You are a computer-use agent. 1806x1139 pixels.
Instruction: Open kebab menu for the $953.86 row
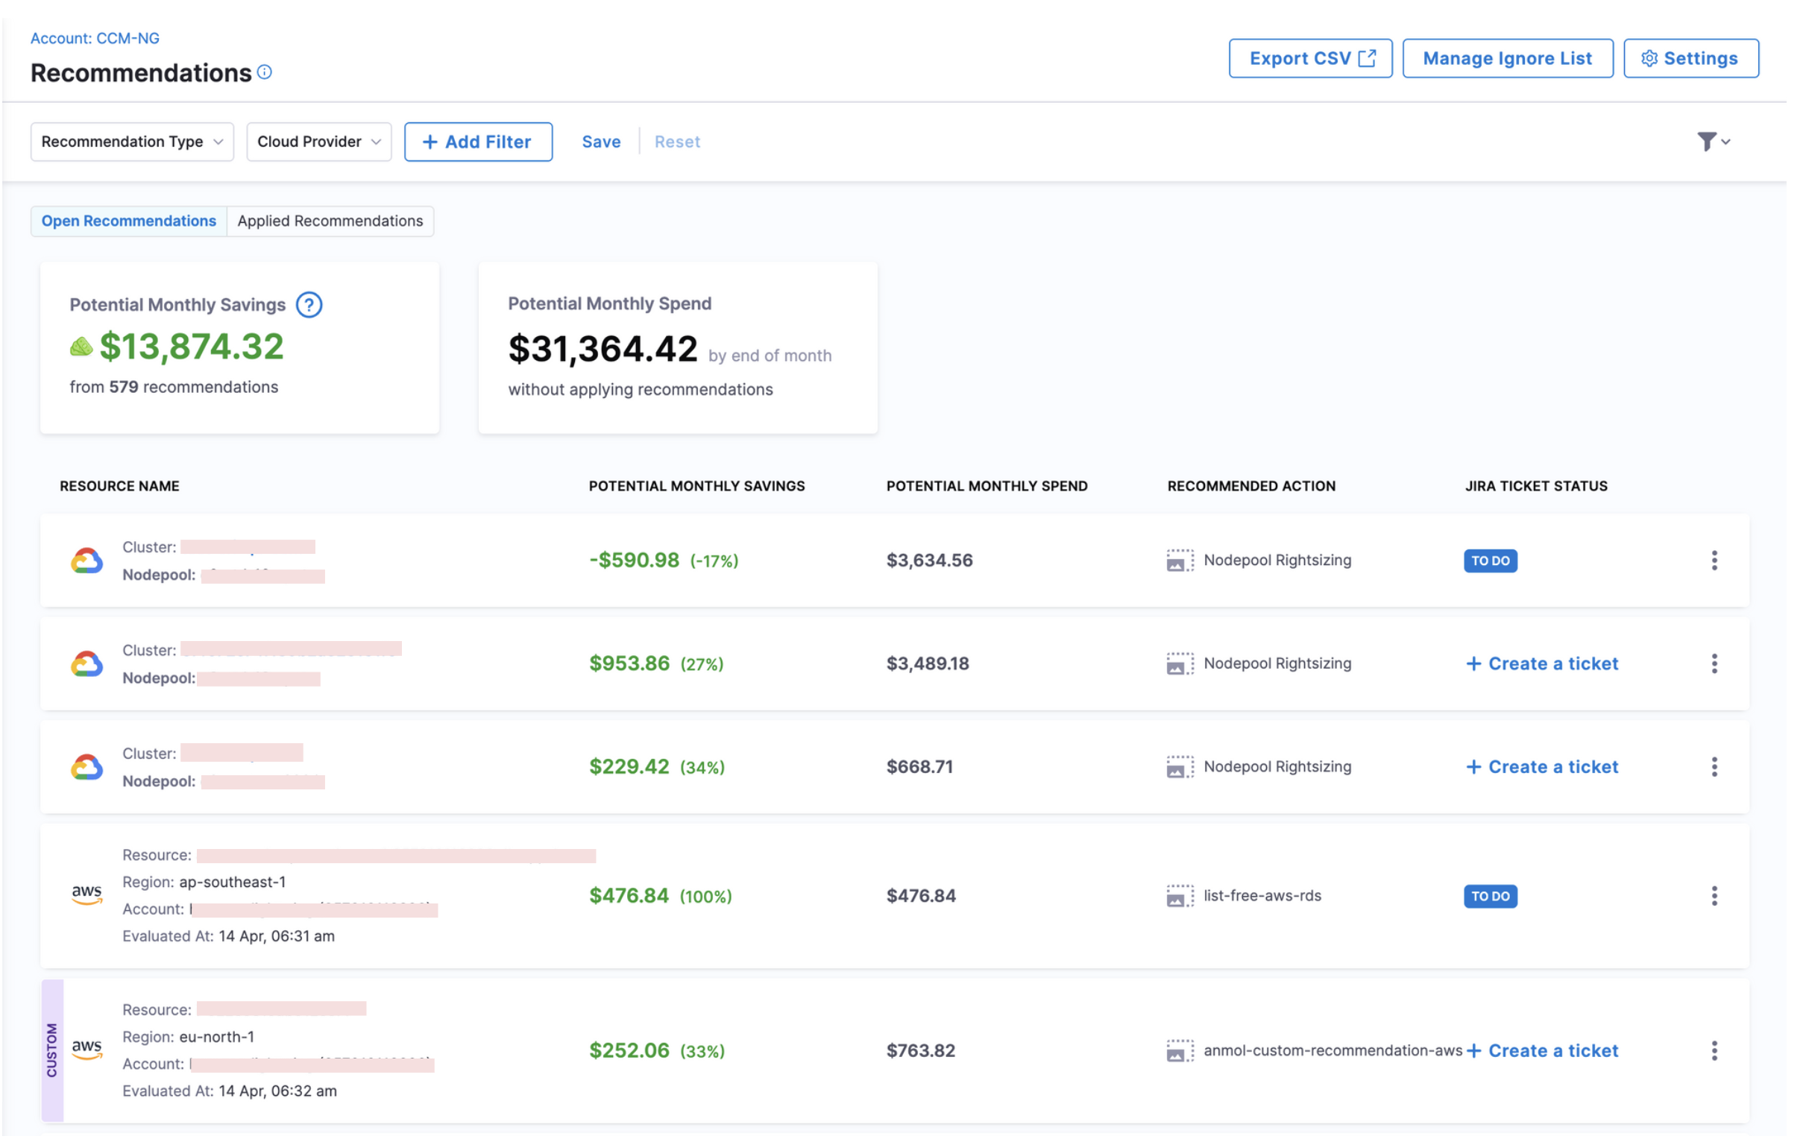(x=1714, y=663)
